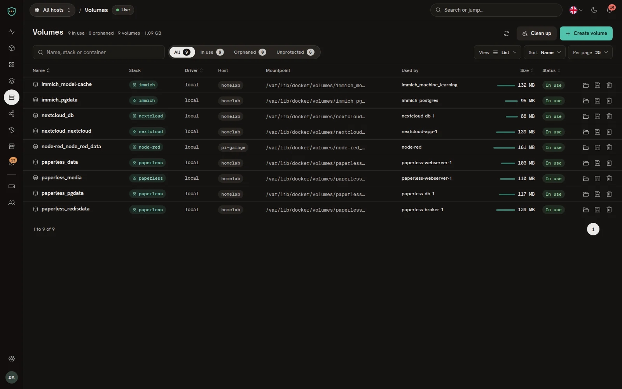Screen dimensions: 622x389
Task: Open the immich_model-cache volume name
Action: click(66, 84)
